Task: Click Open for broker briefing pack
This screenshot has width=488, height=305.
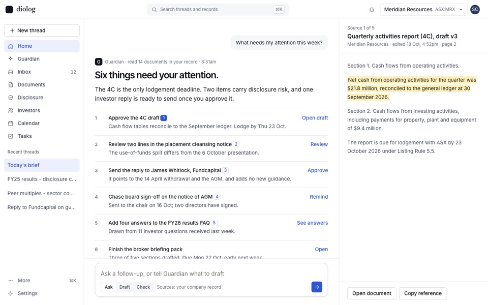Action: (x=321, y=249)
